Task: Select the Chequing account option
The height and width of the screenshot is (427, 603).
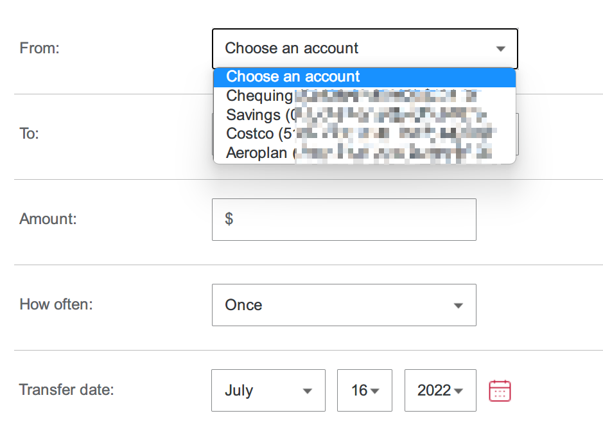Action: tap(259, 96)
